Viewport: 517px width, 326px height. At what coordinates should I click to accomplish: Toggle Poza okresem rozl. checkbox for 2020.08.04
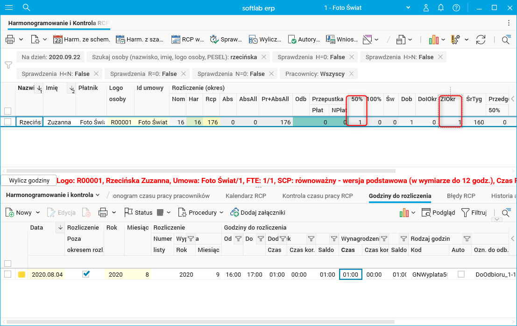click(x=86, y=274)
